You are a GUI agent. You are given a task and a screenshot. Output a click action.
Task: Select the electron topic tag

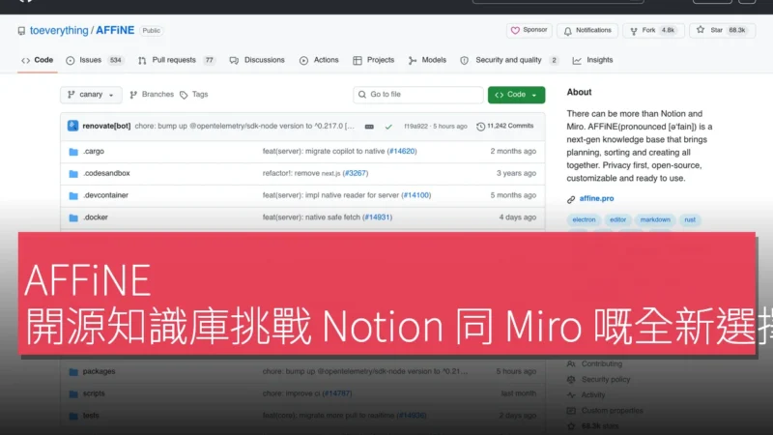coord(585,220)
